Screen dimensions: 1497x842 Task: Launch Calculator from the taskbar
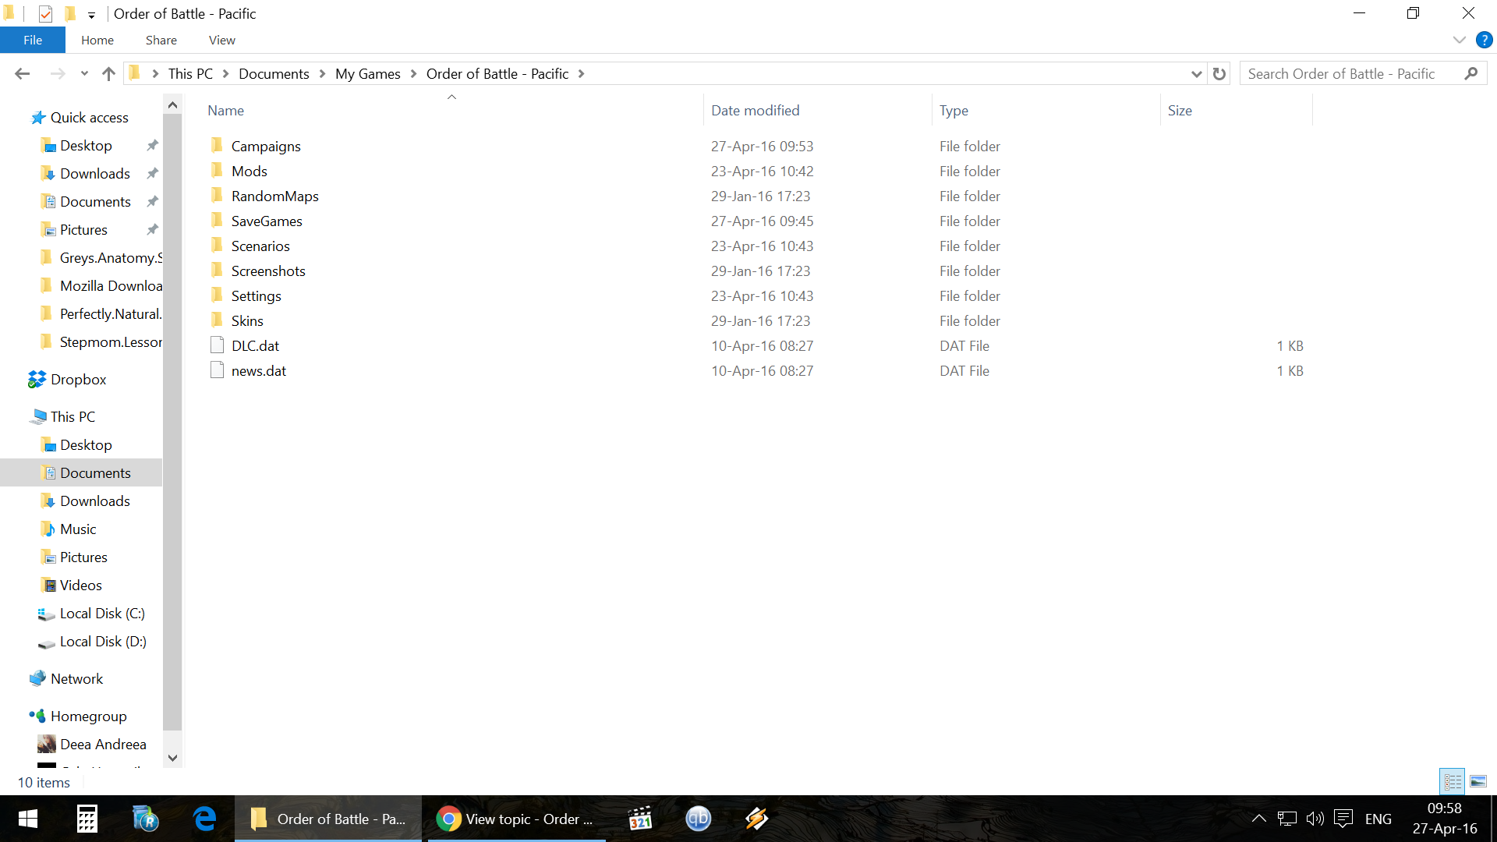[87, 819]
